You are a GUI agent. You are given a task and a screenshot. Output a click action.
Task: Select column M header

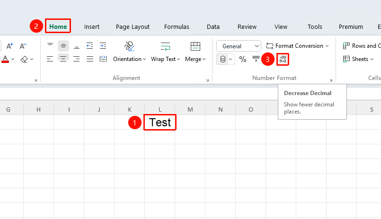pos(190,110)
